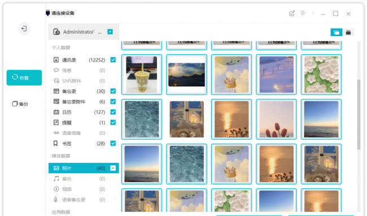The image size is (367, 216).
Task: Uncheck the 提醒 reminders checkbox
Action: pos(113,122)
